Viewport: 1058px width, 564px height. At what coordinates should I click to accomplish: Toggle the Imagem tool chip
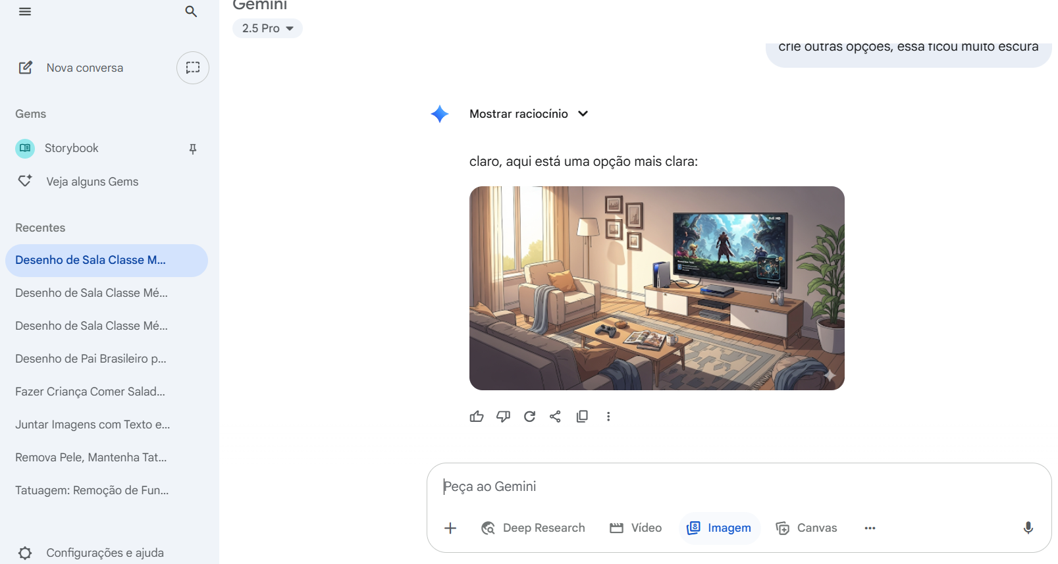719,528
